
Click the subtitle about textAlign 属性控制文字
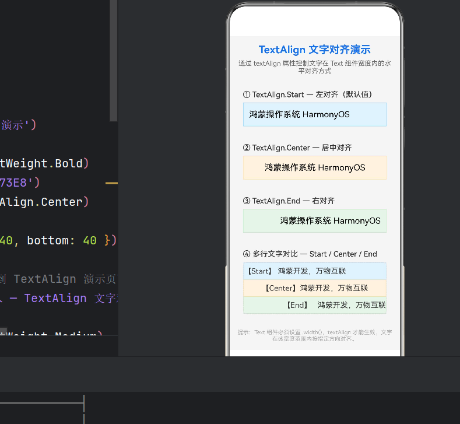coord(314,67)
